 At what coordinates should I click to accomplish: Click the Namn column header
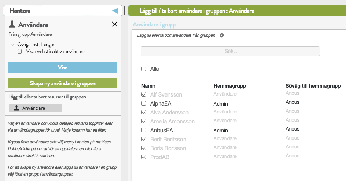[148, 86]
